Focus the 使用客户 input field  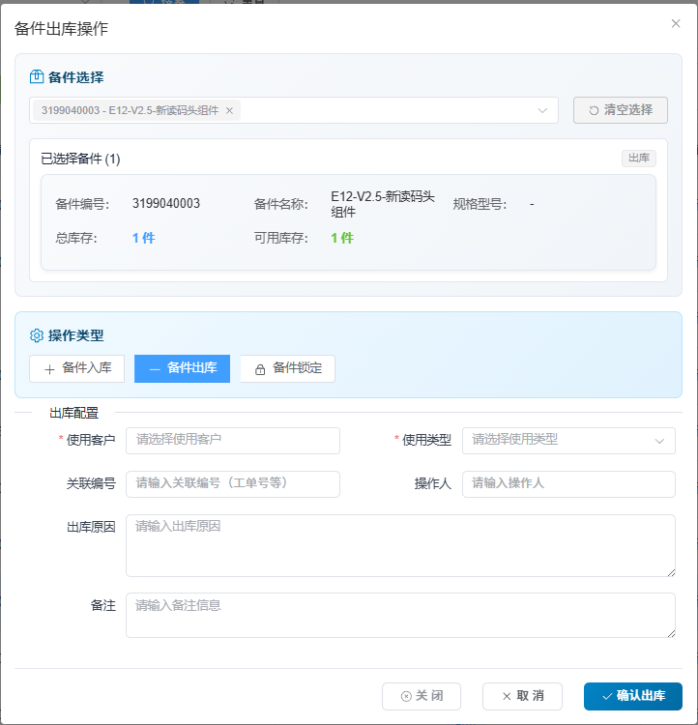233,440
